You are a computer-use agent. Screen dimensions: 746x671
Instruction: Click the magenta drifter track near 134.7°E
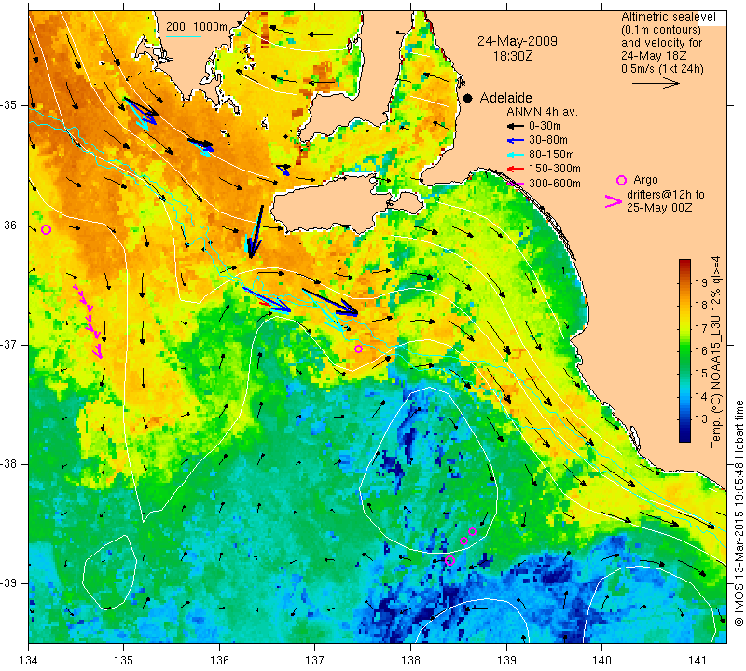[x=88, y=321]
